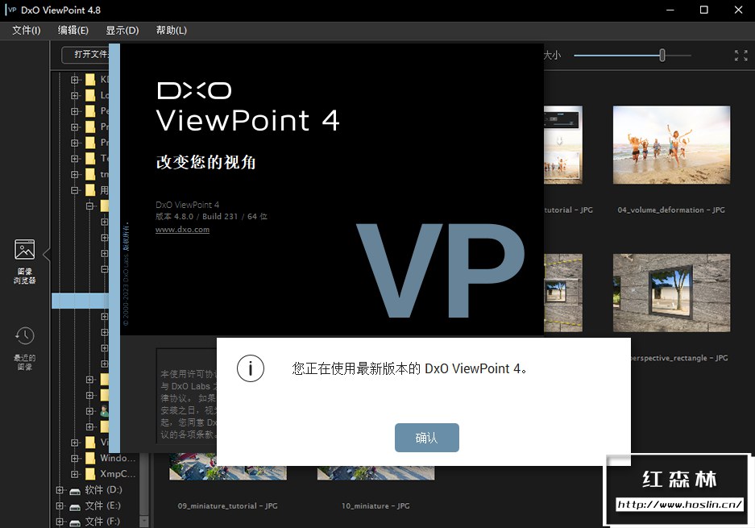This screenshot has height=528, width=755.
Task: Expand the Windo... folder node
Action: pyautogui.click(x=75, y=458)
